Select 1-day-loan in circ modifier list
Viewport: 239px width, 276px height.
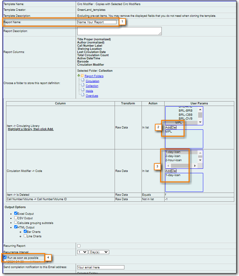coord(173,152)
